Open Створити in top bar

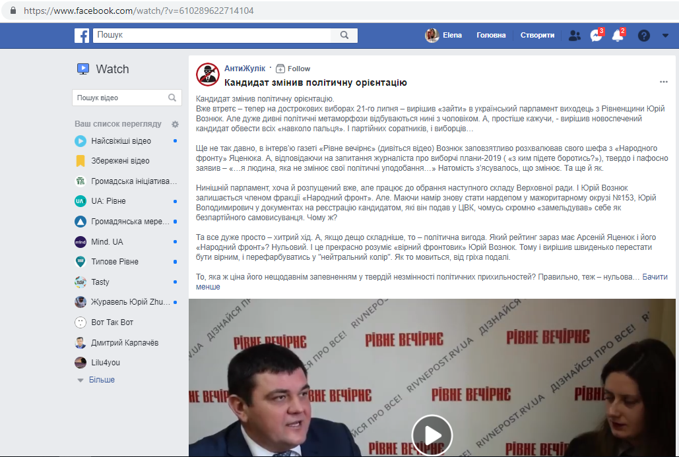[x=537, y=36]
